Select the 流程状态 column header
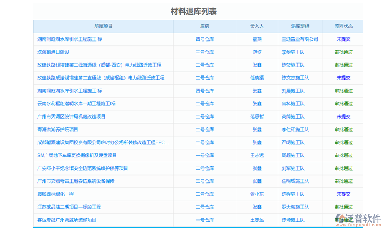Screen dimensions: 385x231 coord(343,26)
